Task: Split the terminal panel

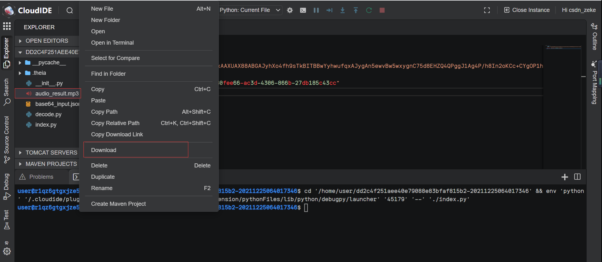Action: [x=577, y=177]
